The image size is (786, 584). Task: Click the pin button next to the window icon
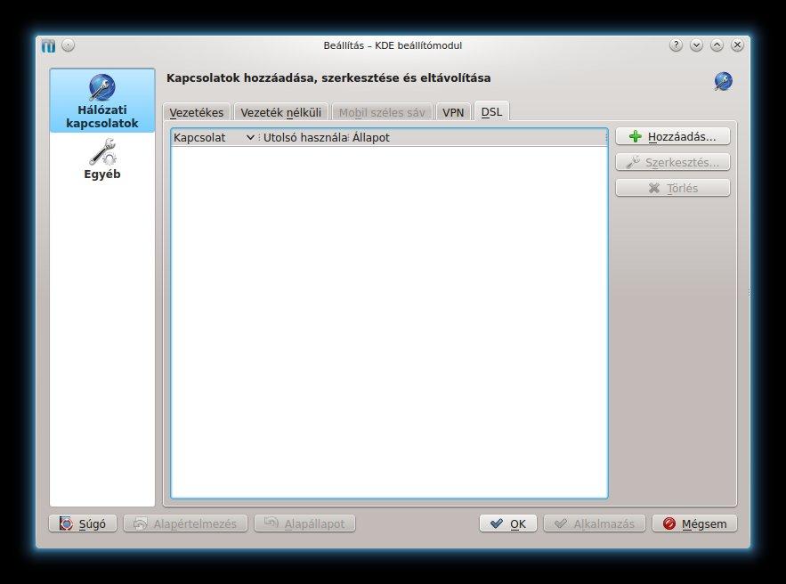[69, 45]
